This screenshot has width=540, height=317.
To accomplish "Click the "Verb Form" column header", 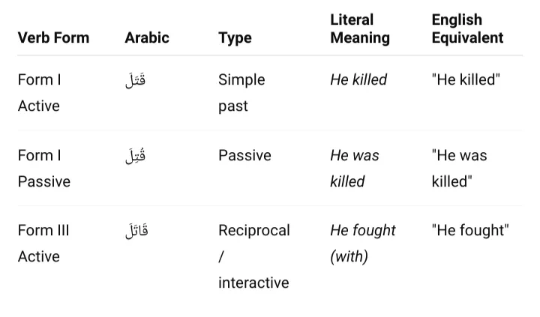I will coord(53,37).
